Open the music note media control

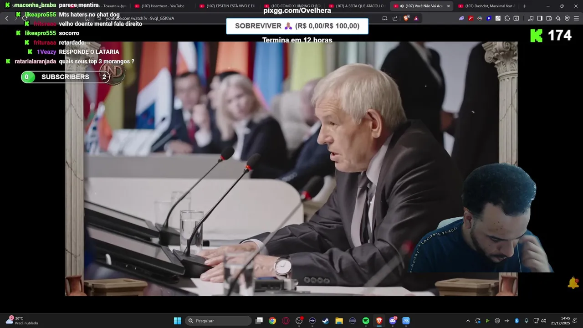click(531, 18)
